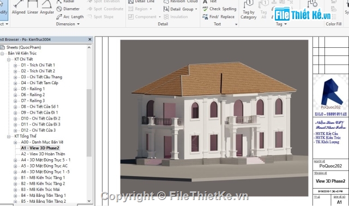The image size is (349, 206).
Task: Click the Component tool icon
Action: tap(131, 17)
